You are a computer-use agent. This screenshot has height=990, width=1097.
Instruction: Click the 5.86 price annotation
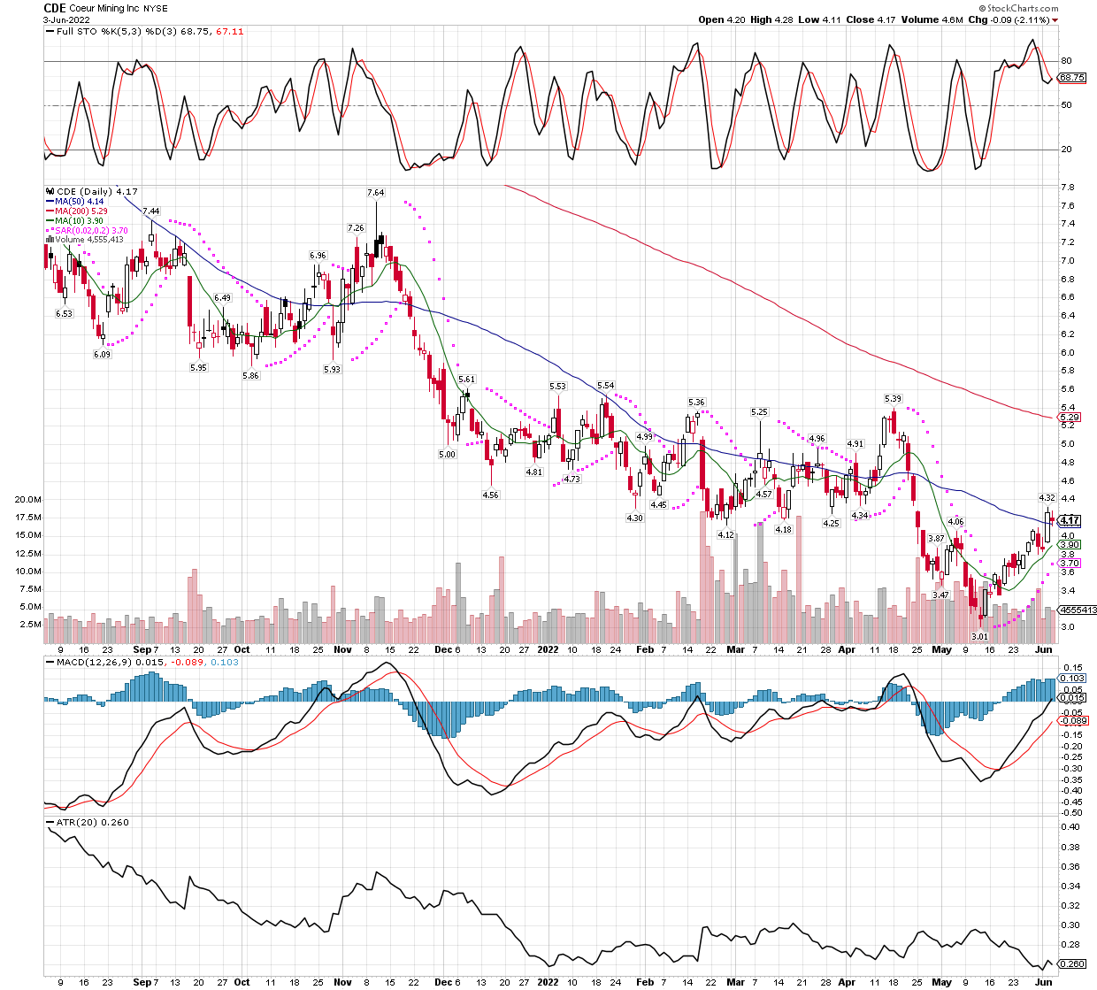(x=250, y=375)
